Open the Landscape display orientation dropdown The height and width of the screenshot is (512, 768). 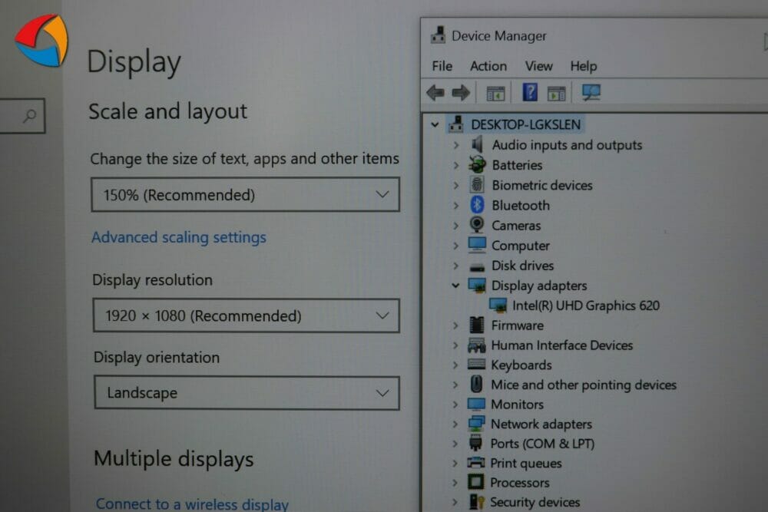(247, 392)
